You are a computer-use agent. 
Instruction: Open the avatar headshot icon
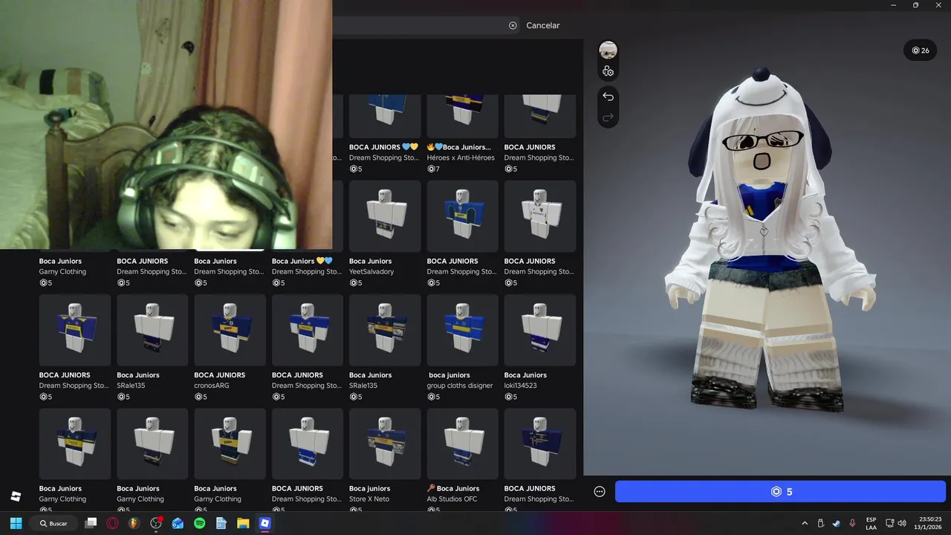(608, 51)
